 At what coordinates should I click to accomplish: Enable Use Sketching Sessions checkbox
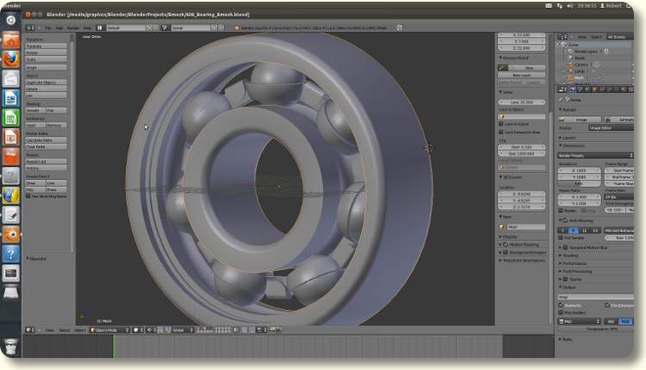(28, 196)
